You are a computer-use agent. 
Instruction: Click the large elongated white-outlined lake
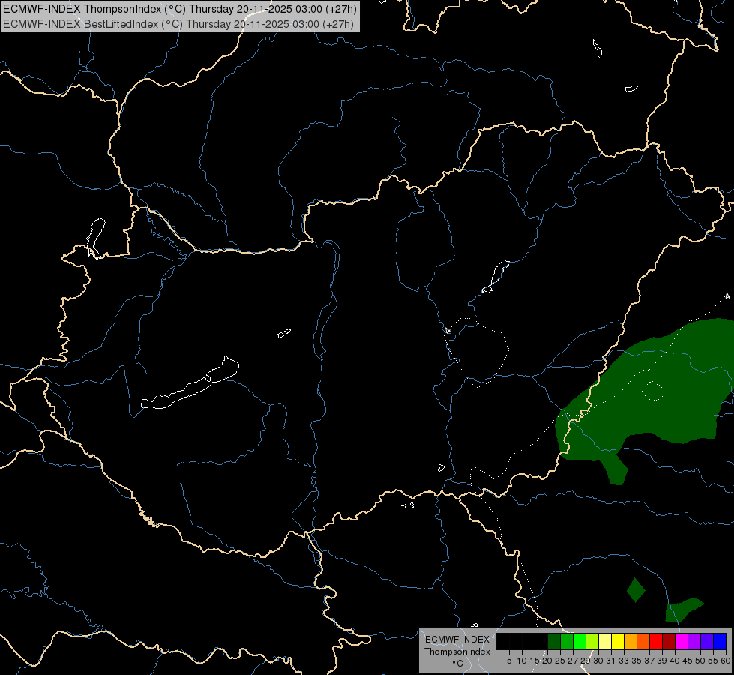[x=190, y=382]
